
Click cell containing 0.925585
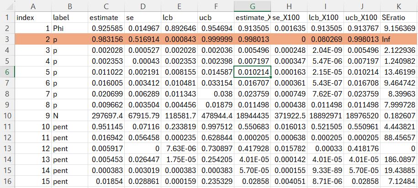[106, 28]
